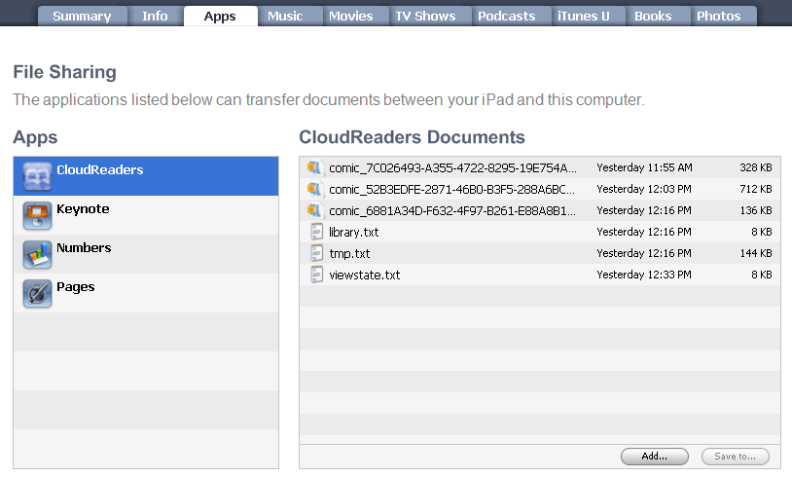Go to the Podcasts tab
This screenshot has height=477, width=792.
click(x=507, y=17)
